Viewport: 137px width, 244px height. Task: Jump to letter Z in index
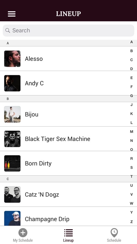(131, 222)
